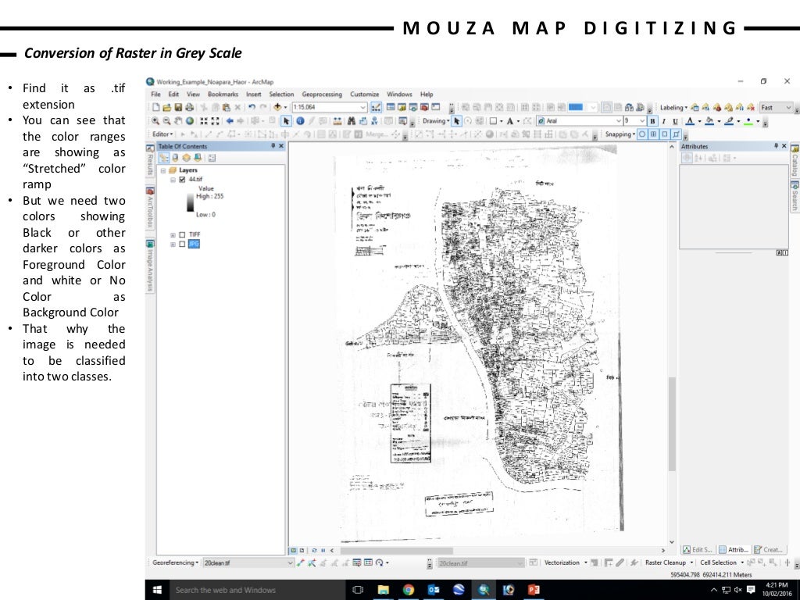Expand the TIFF layer tree node
Screen dimensions: 800x600
coord(173,234)
